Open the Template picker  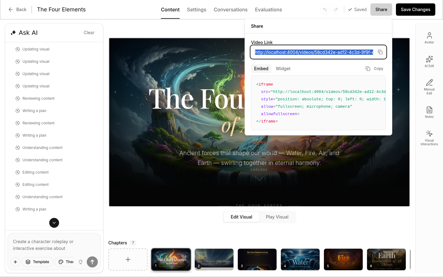(37, 262)
